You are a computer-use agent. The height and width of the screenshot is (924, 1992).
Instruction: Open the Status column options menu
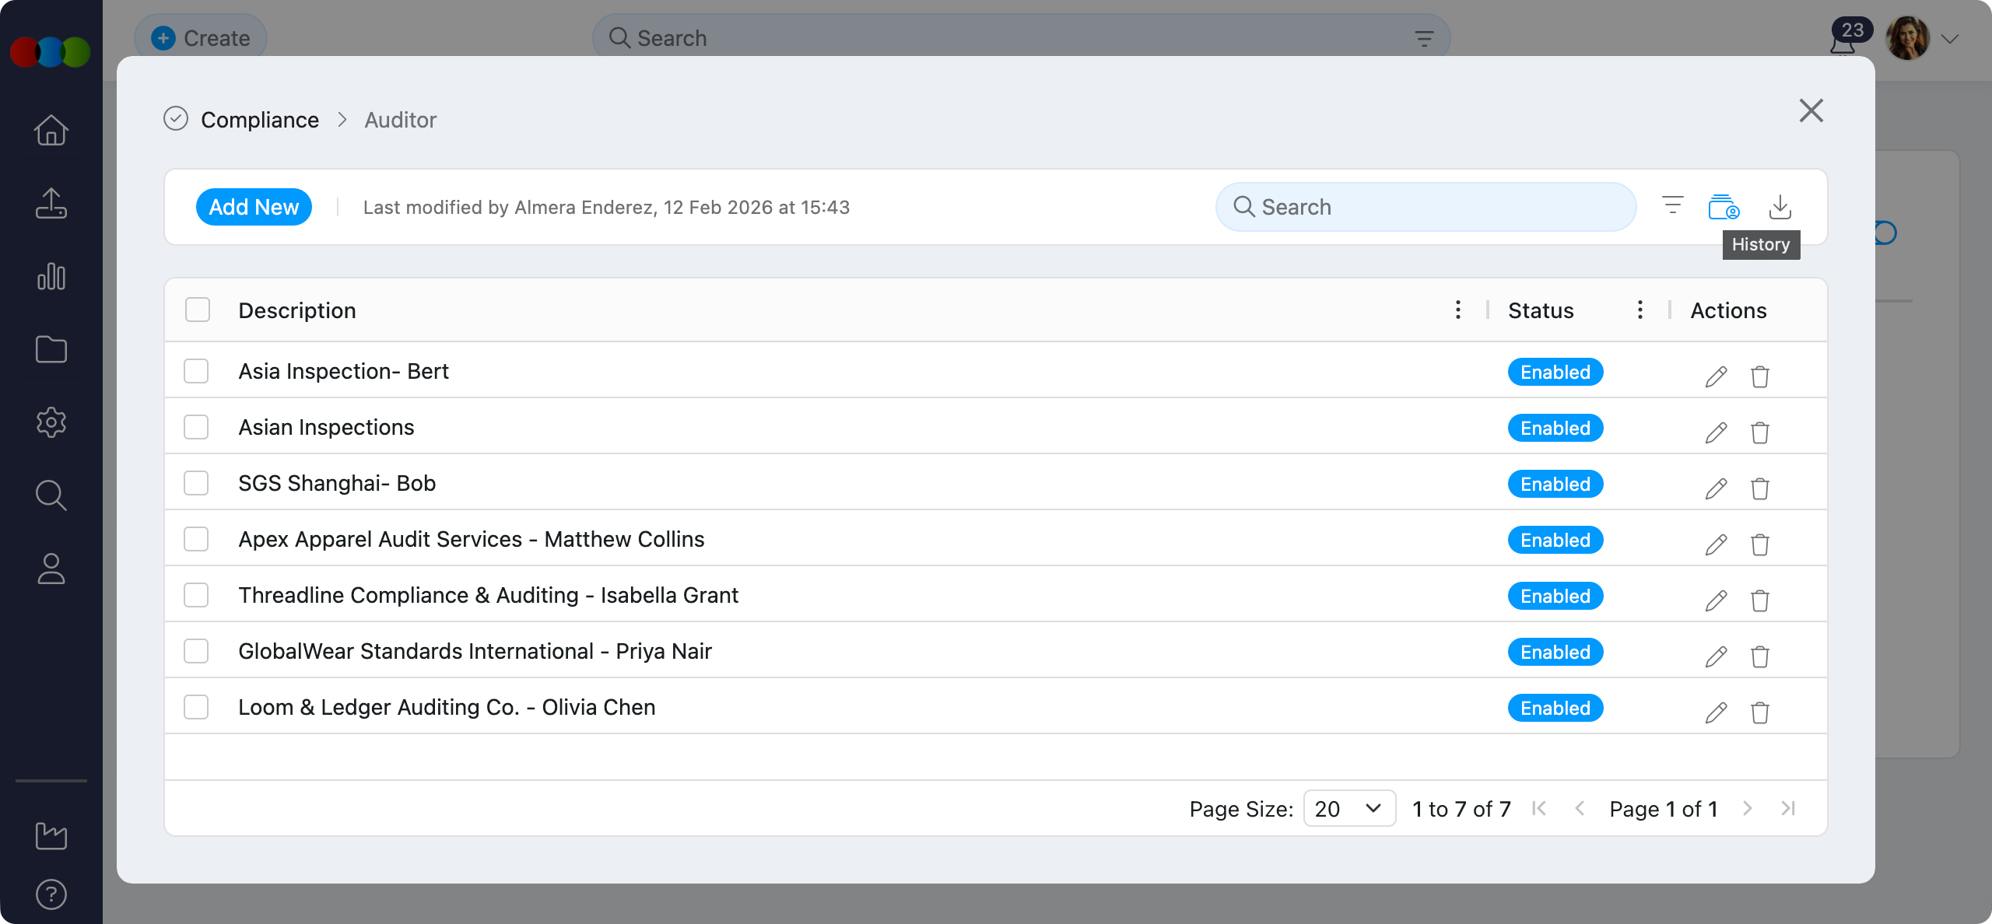point(1640,310)
